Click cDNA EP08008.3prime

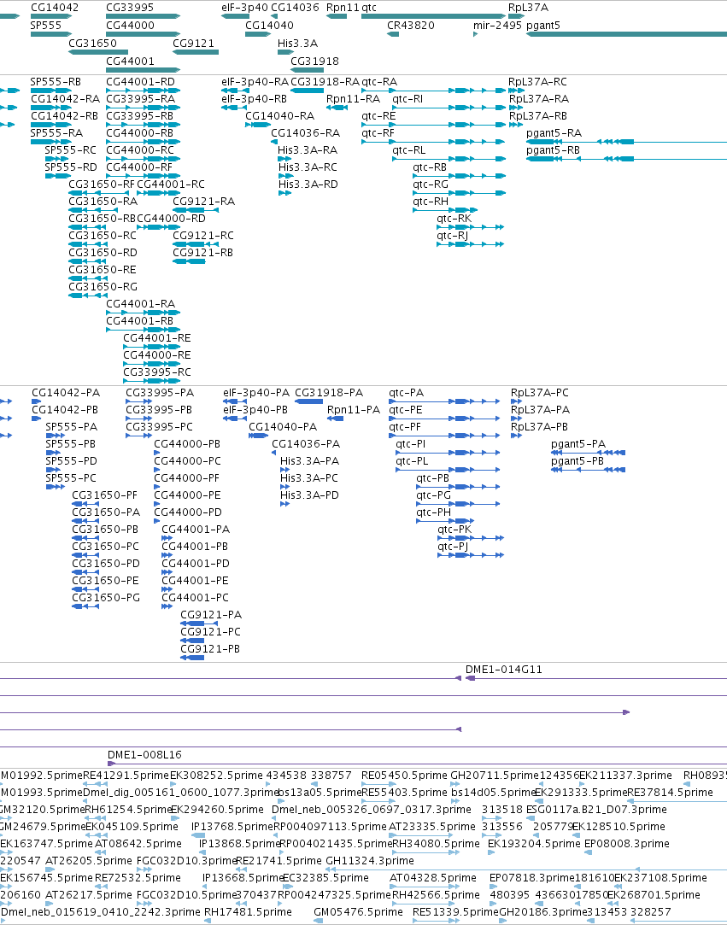(627, 844)
